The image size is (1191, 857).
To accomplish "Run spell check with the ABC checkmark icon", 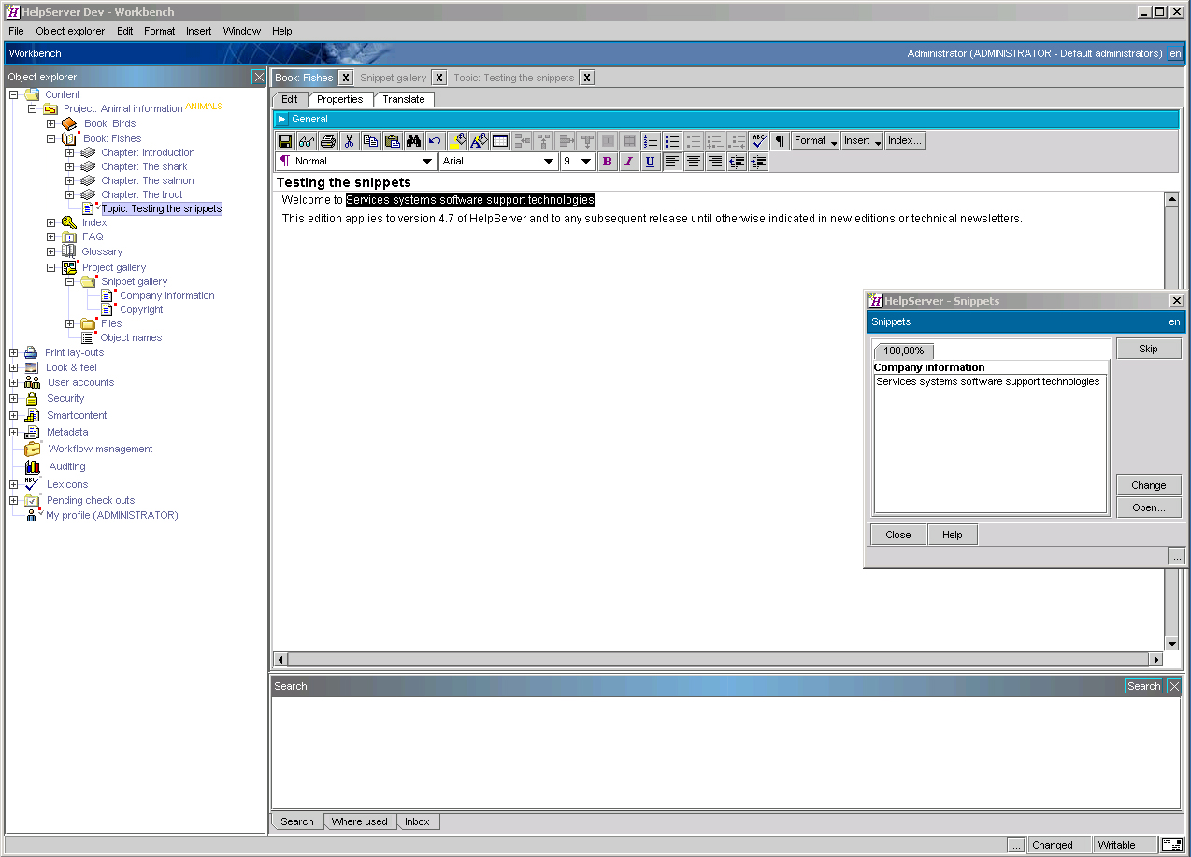I will (x=758, y=141).
